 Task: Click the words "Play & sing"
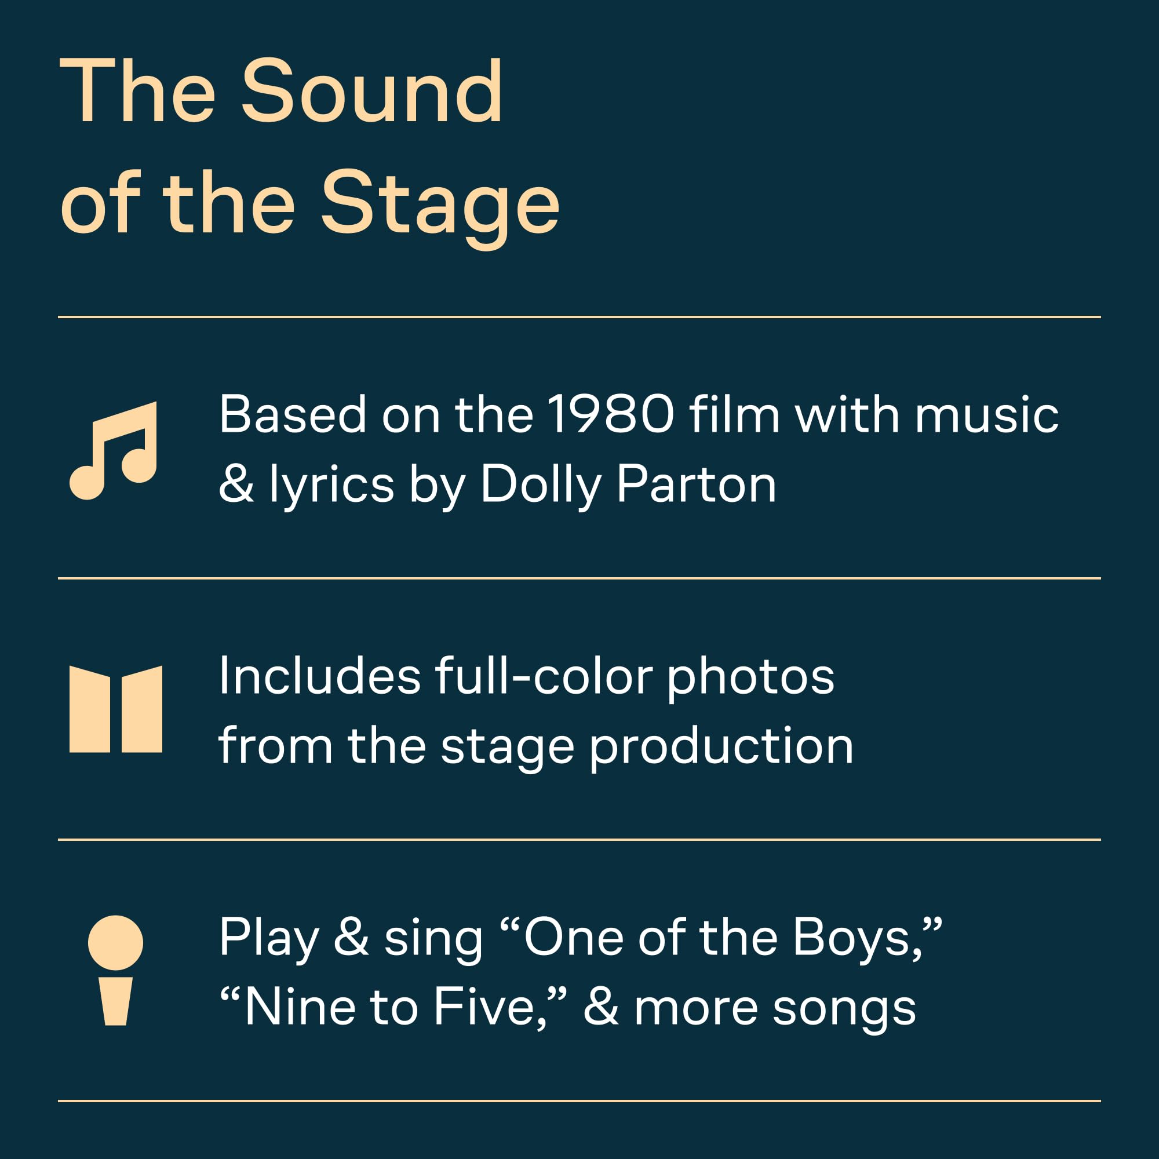click(351, 937)
